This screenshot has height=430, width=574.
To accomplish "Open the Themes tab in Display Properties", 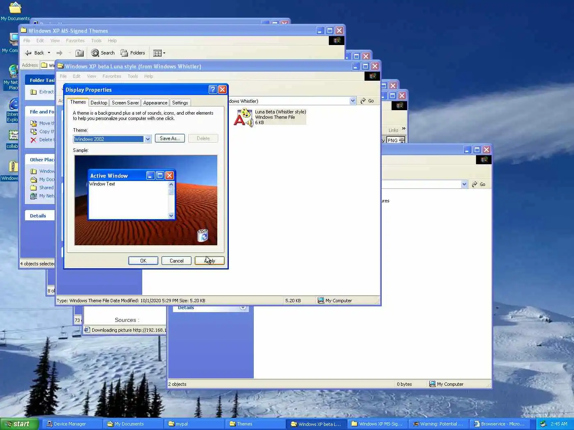I will (x=78, y=102).
